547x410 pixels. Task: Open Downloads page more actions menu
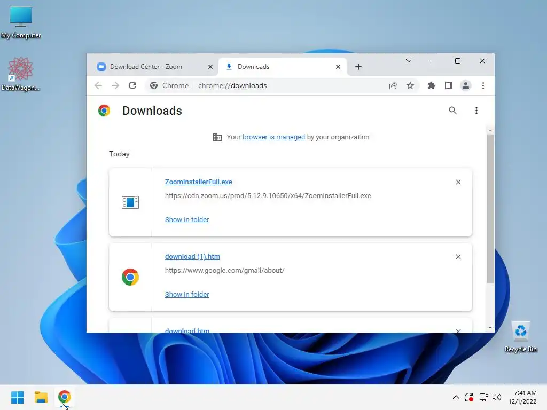tap(476, 111)
